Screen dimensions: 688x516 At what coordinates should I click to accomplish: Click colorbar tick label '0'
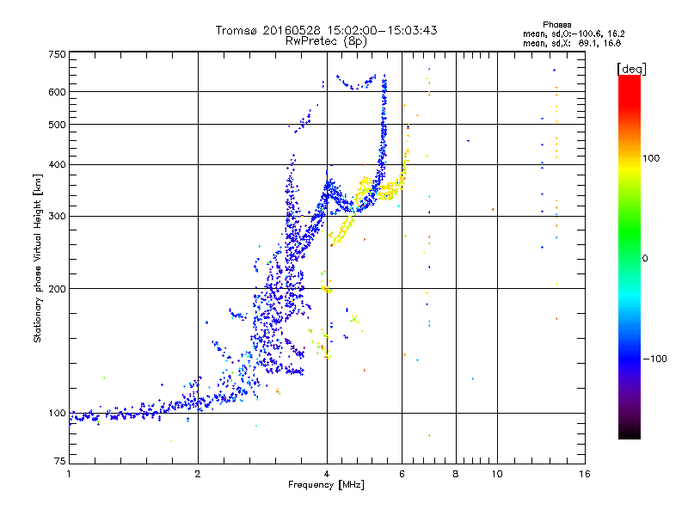click(645, 259)
